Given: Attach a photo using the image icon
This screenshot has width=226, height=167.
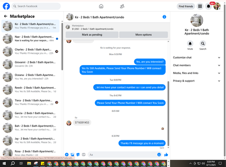Looking at the screenshot, I should point(72,154).
